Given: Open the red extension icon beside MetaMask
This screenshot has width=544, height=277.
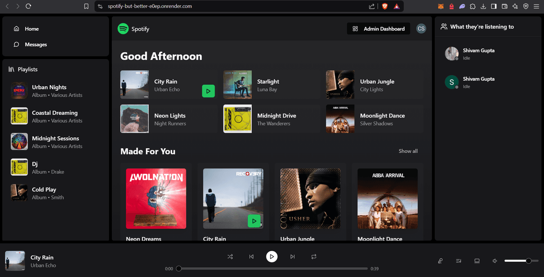Looking at the screenshot, I should [x=451, y=6].
